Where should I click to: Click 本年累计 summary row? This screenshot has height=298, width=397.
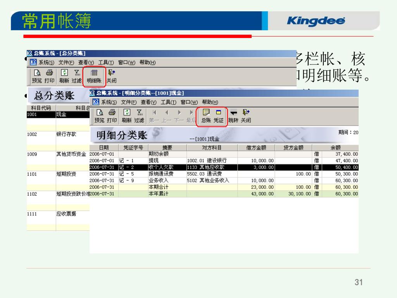(224, 194)
